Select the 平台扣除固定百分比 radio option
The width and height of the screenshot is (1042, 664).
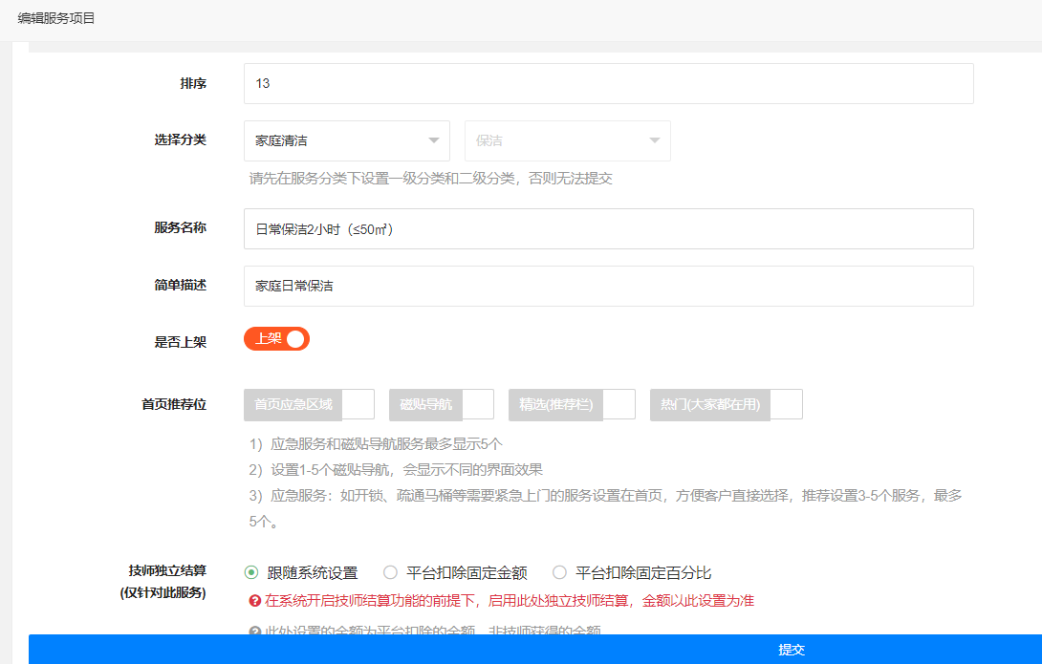coord(558,571)
